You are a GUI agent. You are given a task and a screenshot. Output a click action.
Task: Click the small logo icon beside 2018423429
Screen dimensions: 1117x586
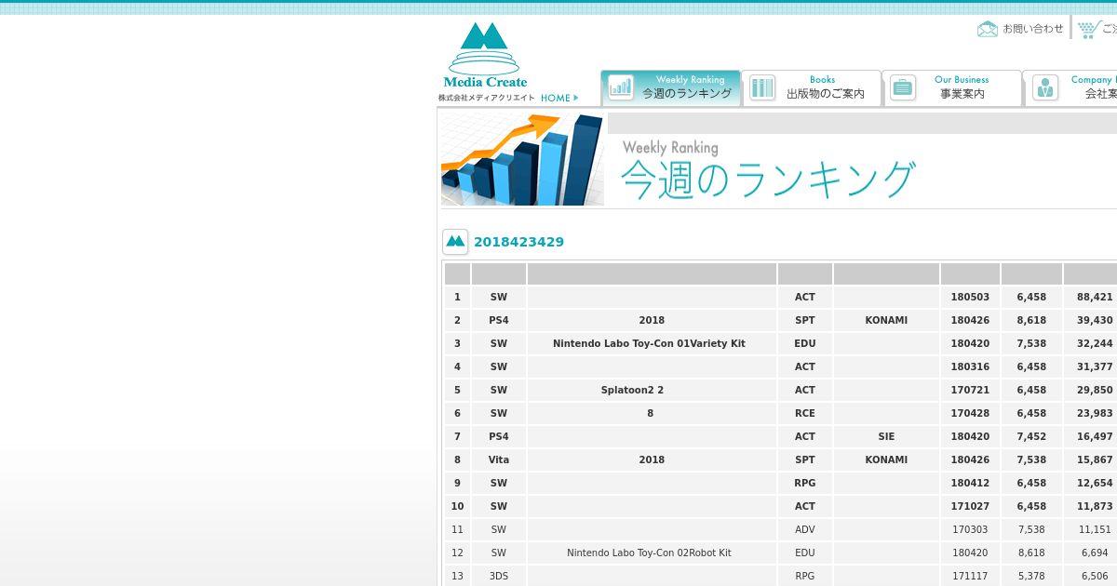tap(455, 242)
